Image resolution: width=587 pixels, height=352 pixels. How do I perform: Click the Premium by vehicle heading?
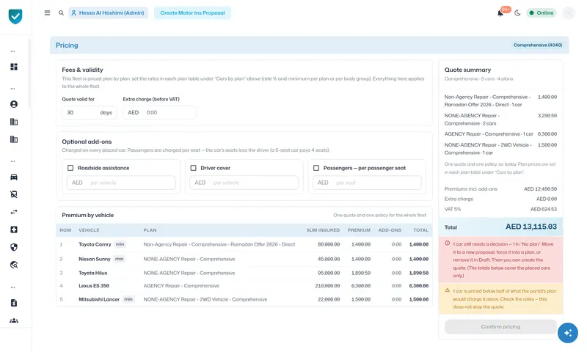tap(87, 215)
